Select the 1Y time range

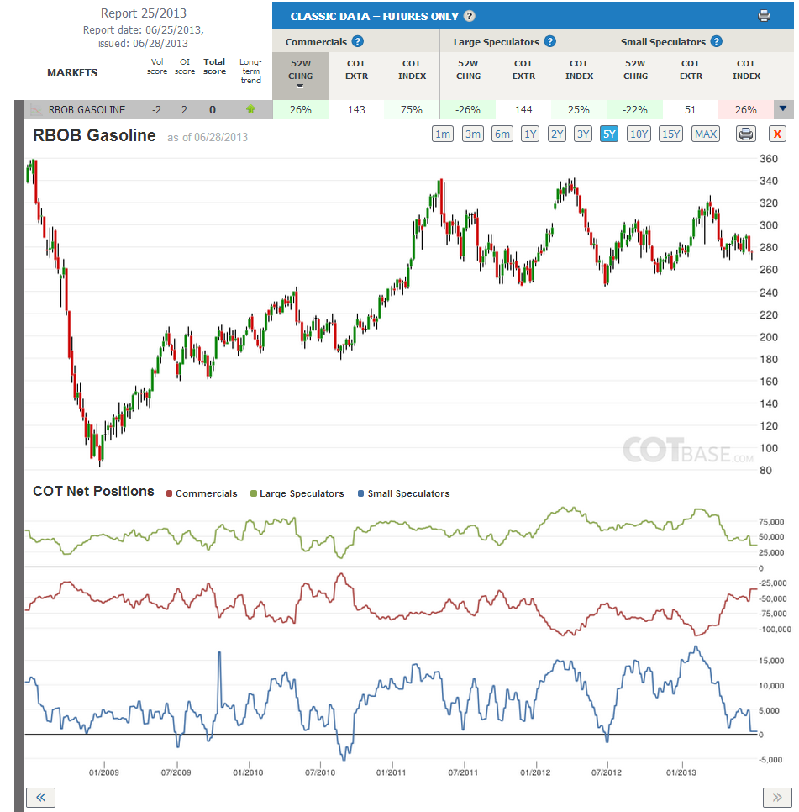pyautogui.click(x=530, y=134)
